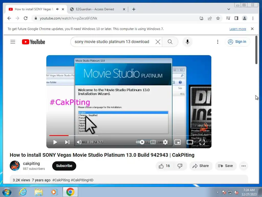262x197 pixels.
Task: Enter fullscreen mode
Action: (x=202, y=142)
